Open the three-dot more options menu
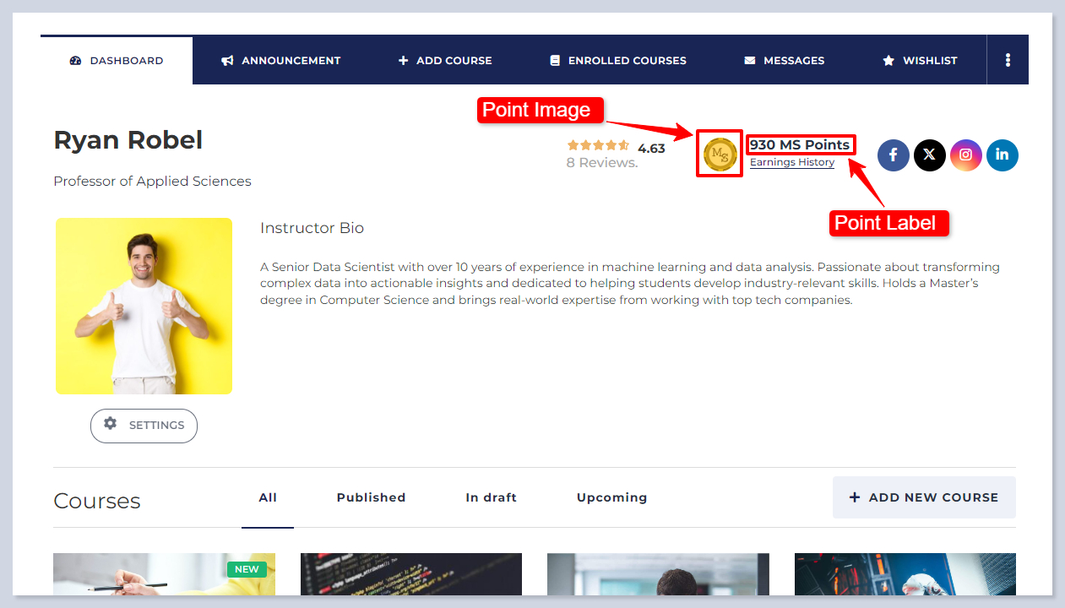This screenshot has height=608, width=1065. (x=1008, y=60)
